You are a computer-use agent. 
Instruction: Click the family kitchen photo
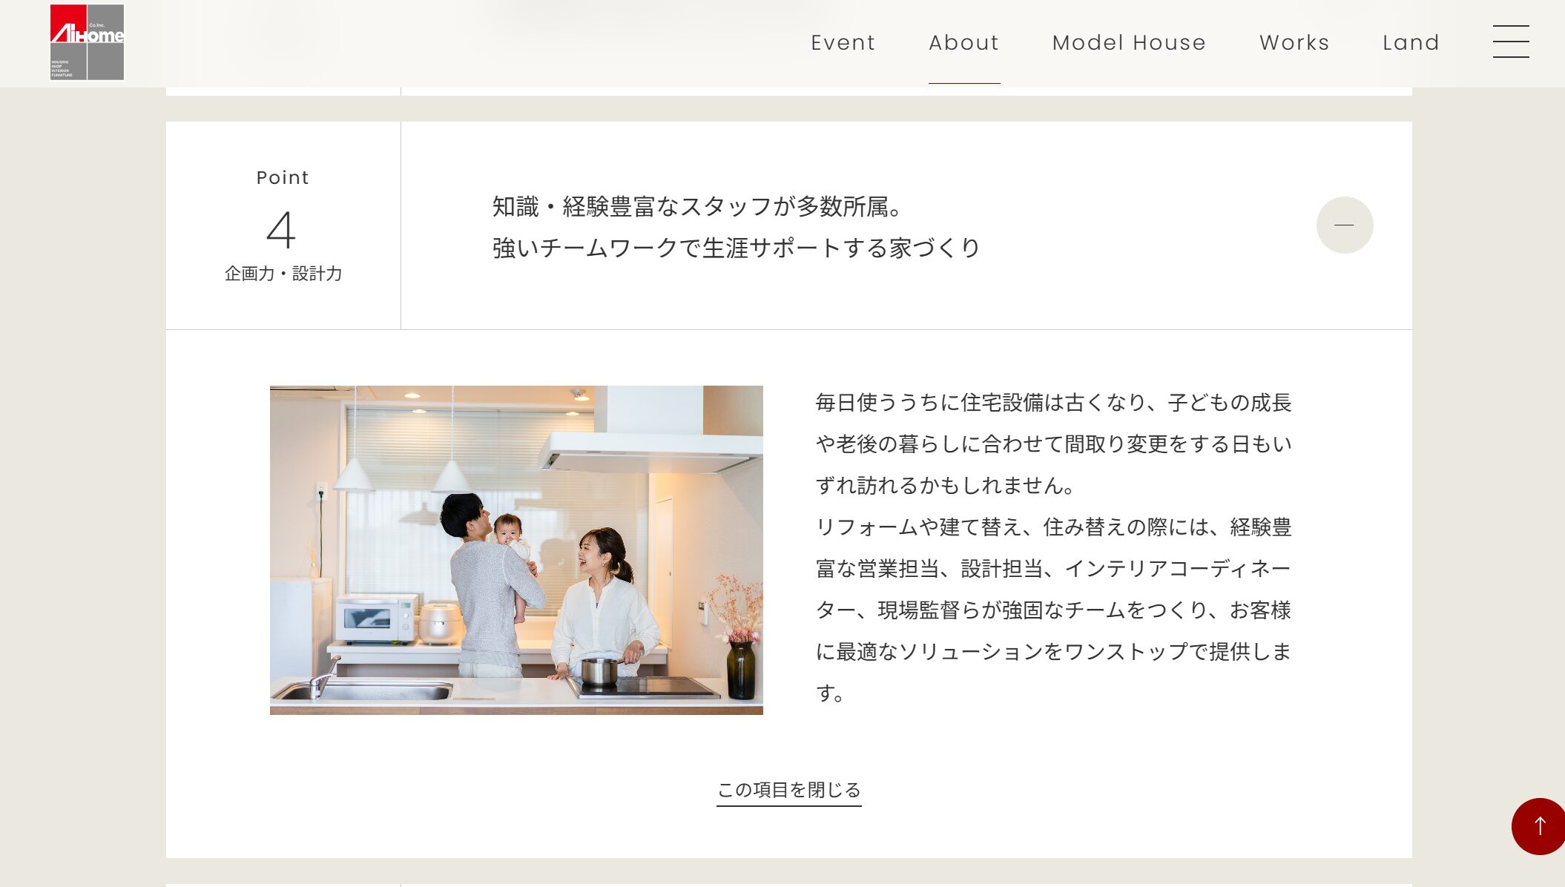click(516, 550)
